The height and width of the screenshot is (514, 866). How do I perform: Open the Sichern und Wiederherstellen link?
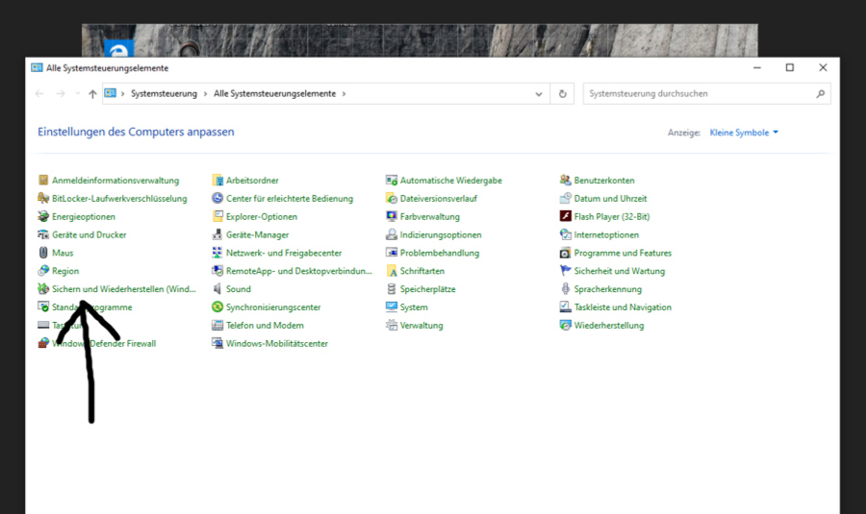[x=123, y=289]
